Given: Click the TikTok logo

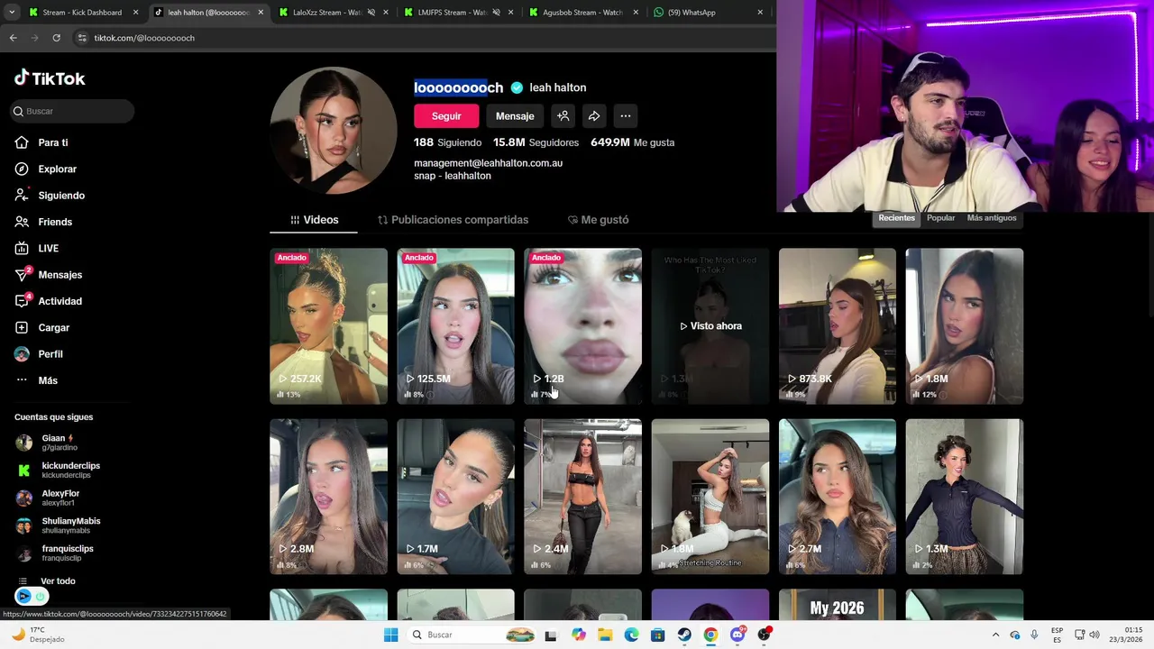Looking at the screenshot, I should pos(50,78).
